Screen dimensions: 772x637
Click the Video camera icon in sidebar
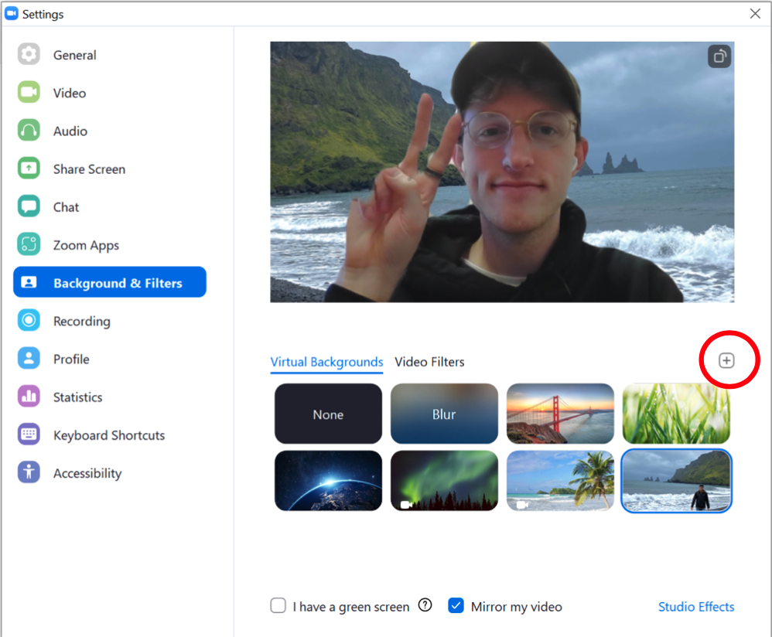[29, 92]
